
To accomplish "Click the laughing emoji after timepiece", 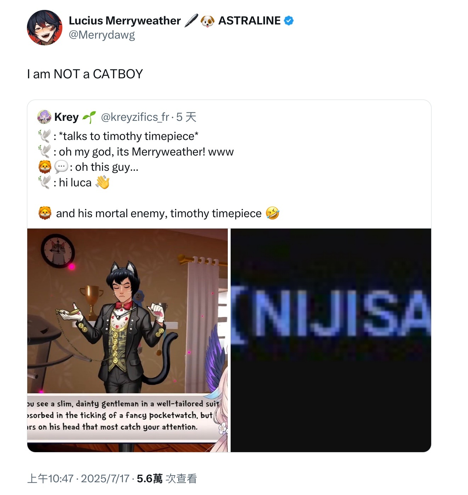I will (x=272, y=213).
